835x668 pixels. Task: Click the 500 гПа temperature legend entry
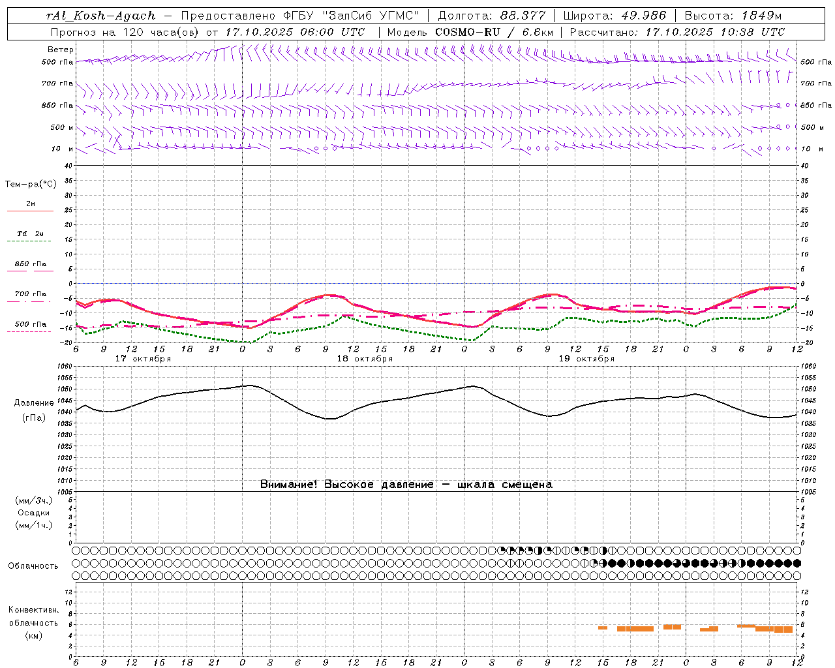click(x=30, y=324)
